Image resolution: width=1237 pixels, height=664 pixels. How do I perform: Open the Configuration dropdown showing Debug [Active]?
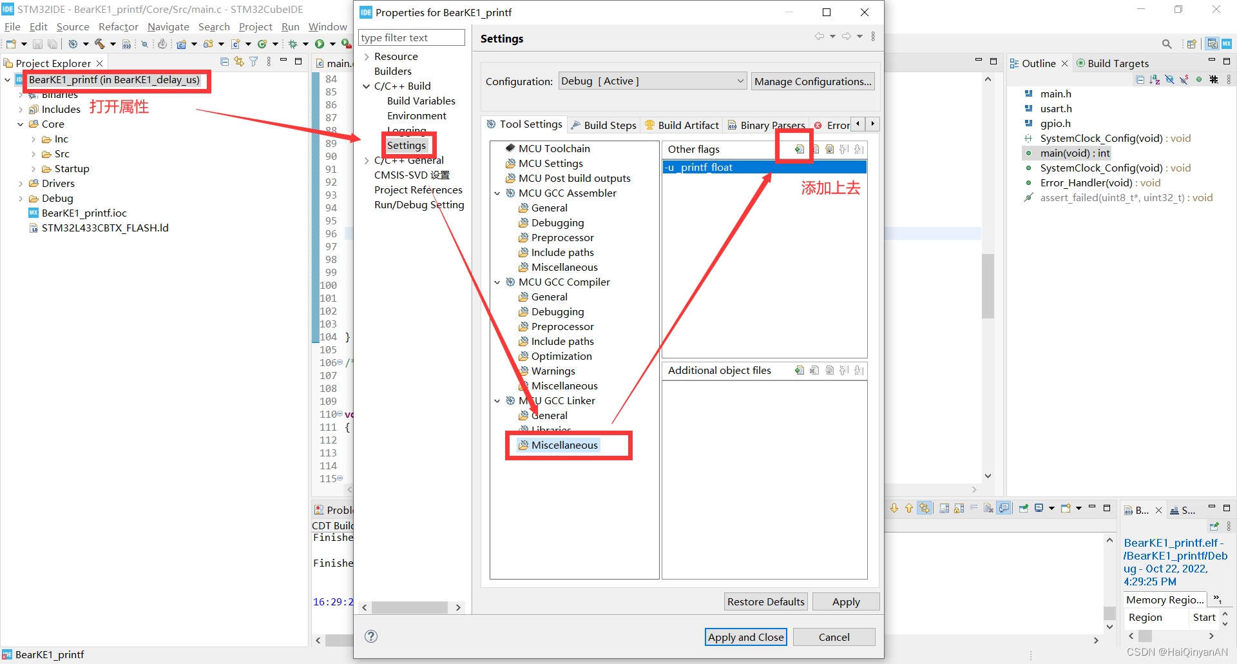[x=653, y=81]
